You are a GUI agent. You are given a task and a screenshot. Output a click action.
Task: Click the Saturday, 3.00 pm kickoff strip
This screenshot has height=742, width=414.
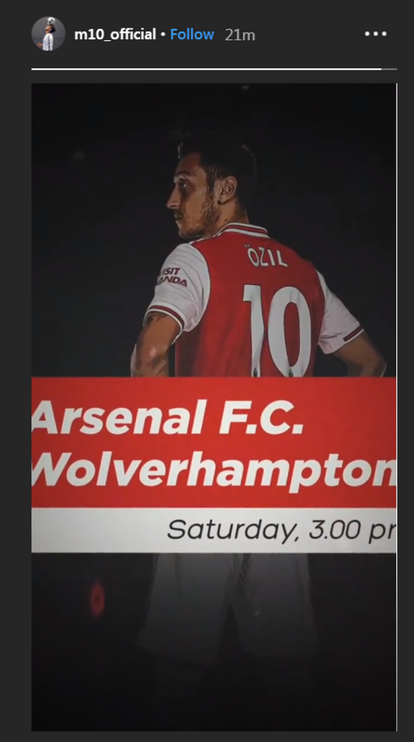point(214,530)
